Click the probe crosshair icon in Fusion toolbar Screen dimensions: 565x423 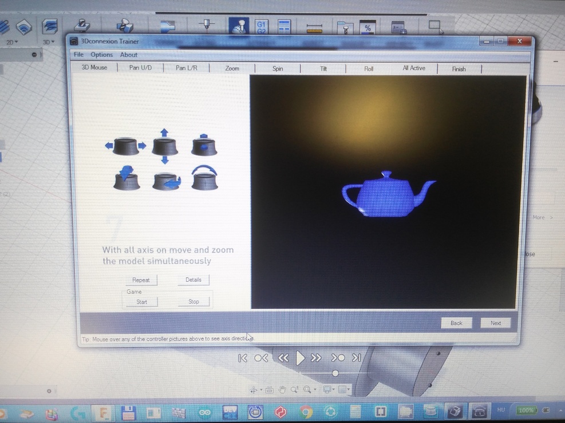tap(207, 26)
